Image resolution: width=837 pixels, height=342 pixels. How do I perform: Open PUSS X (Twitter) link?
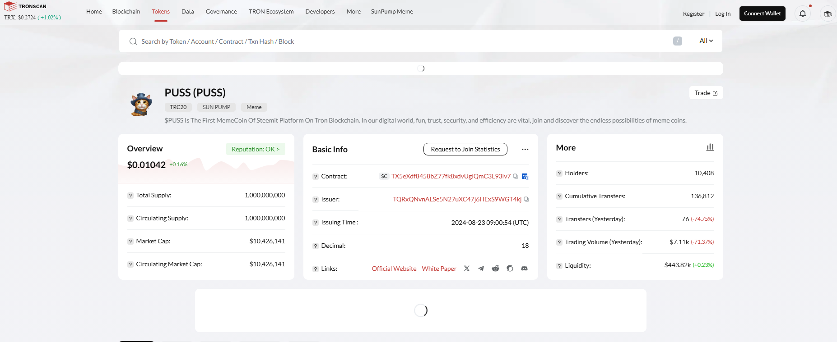tap(467, 269)
